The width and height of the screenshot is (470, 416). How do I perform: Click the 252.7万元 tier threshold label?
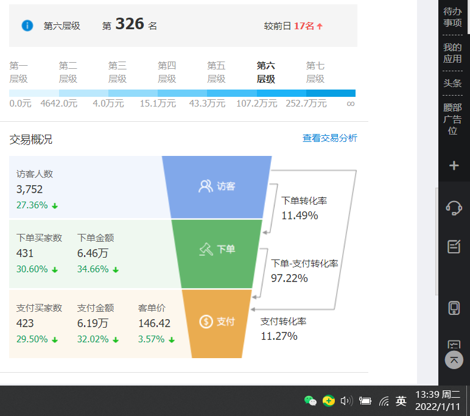(x=306, y=104)
